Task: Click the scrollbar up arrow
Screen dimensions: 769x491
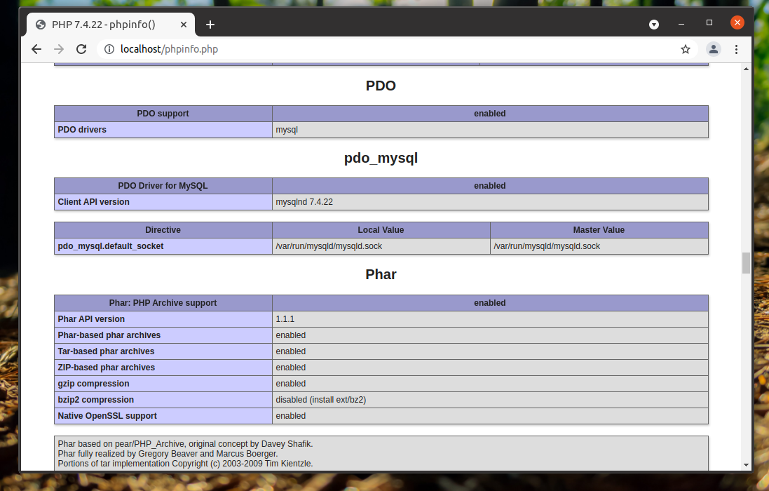Action: click(x=746, y=69)
